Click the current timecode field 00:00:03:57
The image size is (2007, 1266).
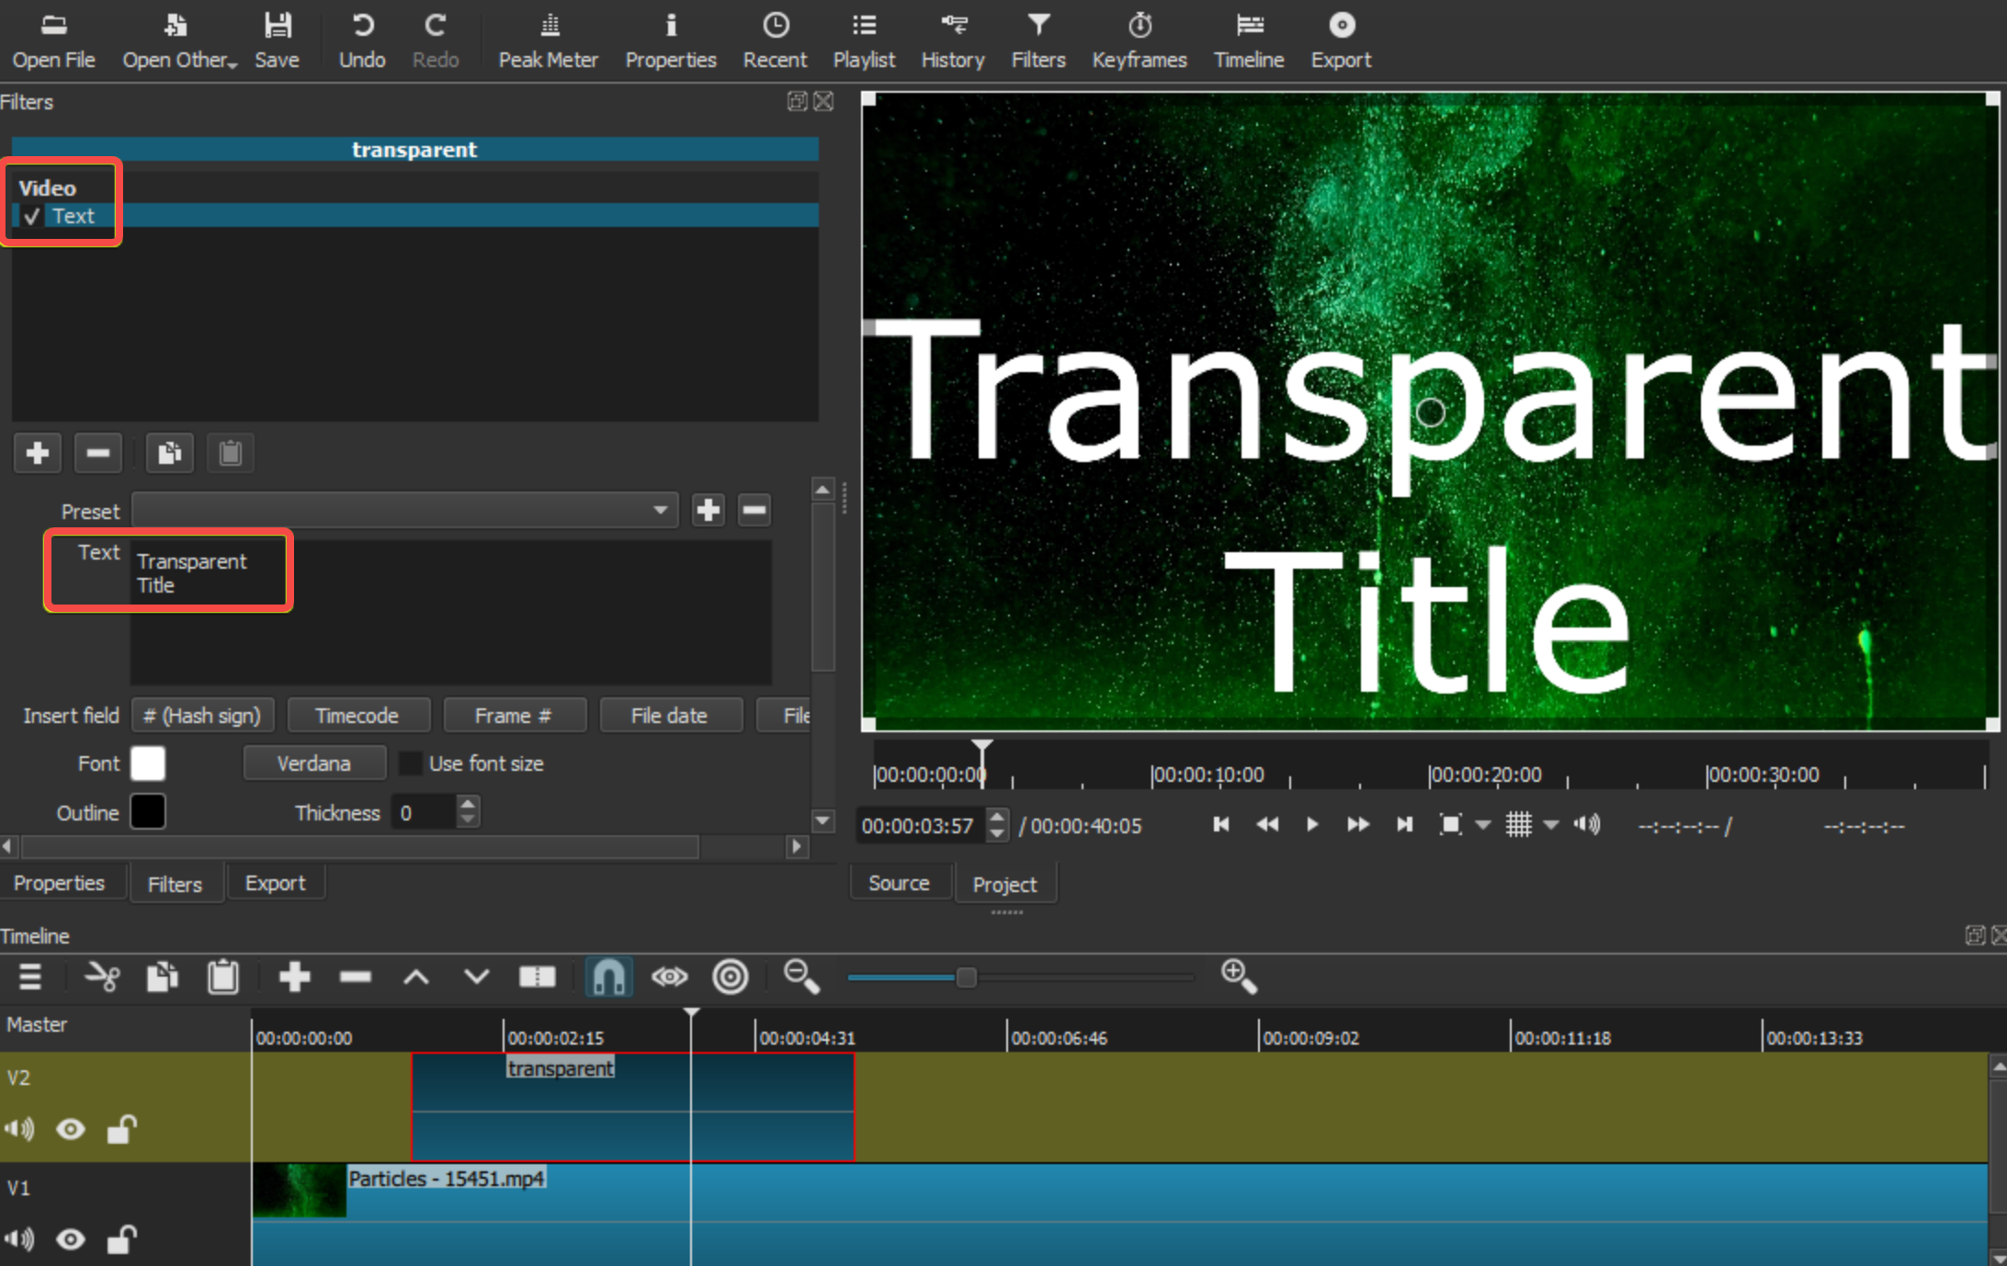point(919,826)
